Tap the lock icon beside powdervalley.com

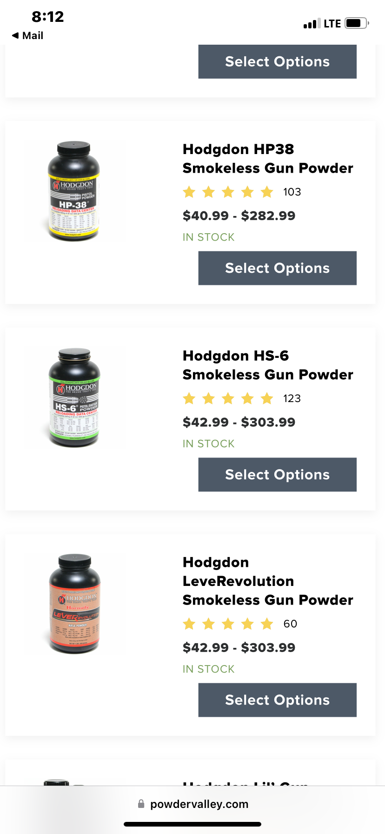[x=141, y=804]
